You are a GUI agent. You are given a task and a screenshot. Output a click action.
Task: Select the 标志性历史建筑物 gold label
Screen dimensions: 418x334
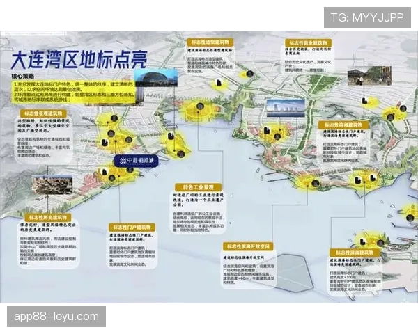[48, 217]
